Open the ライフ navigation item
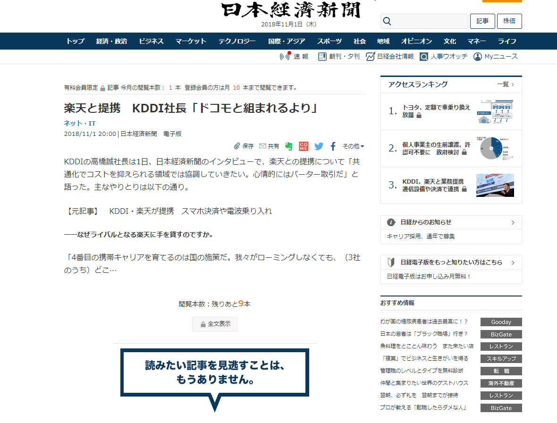This screenshot has height=423, width=557. pos(507,41)
